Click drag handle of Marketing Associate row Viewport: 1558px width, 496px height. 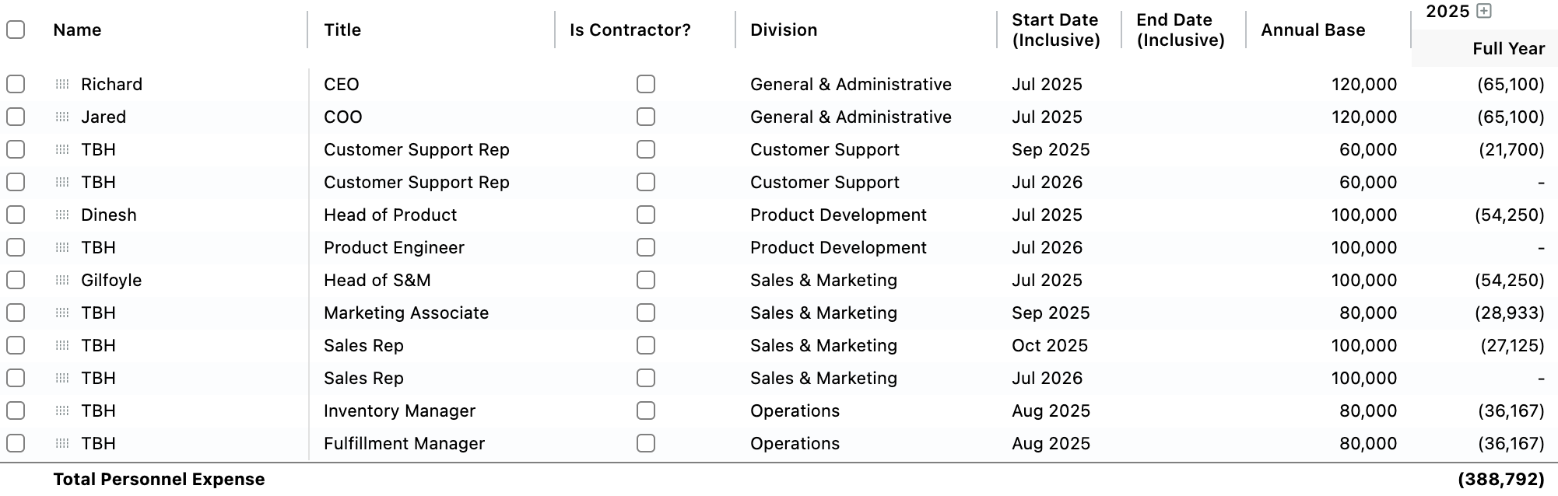tap(62, 313)
